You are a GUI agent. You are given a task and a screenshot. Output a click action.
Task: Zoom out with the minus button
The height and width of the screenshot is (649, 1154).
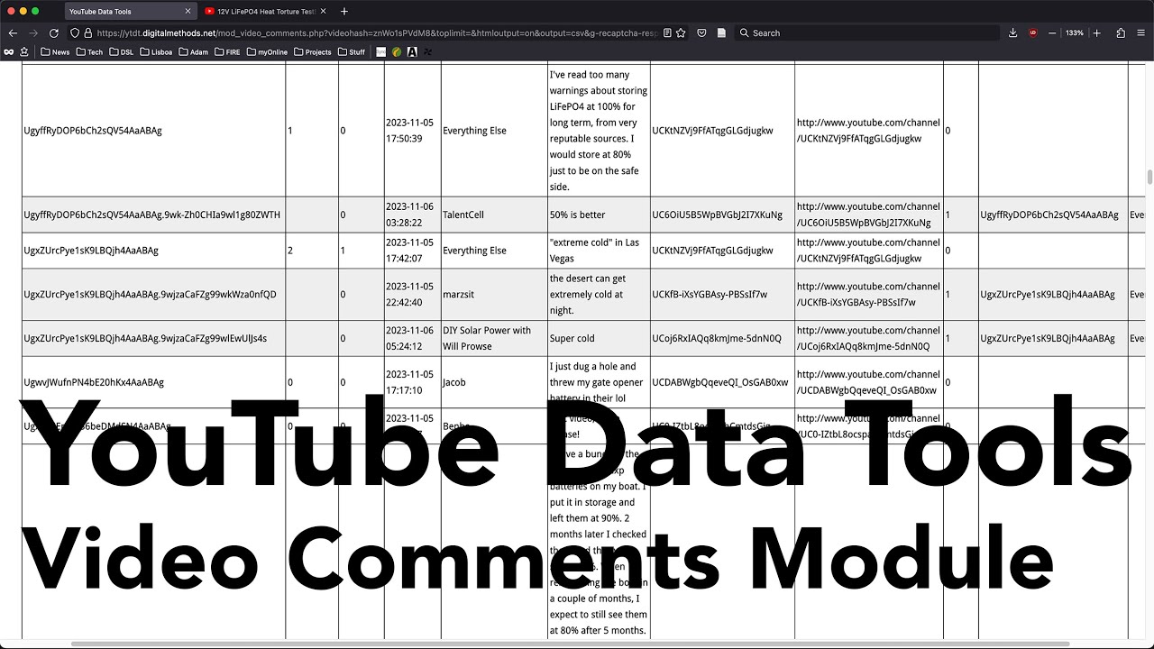click(x=1052, y=32)
